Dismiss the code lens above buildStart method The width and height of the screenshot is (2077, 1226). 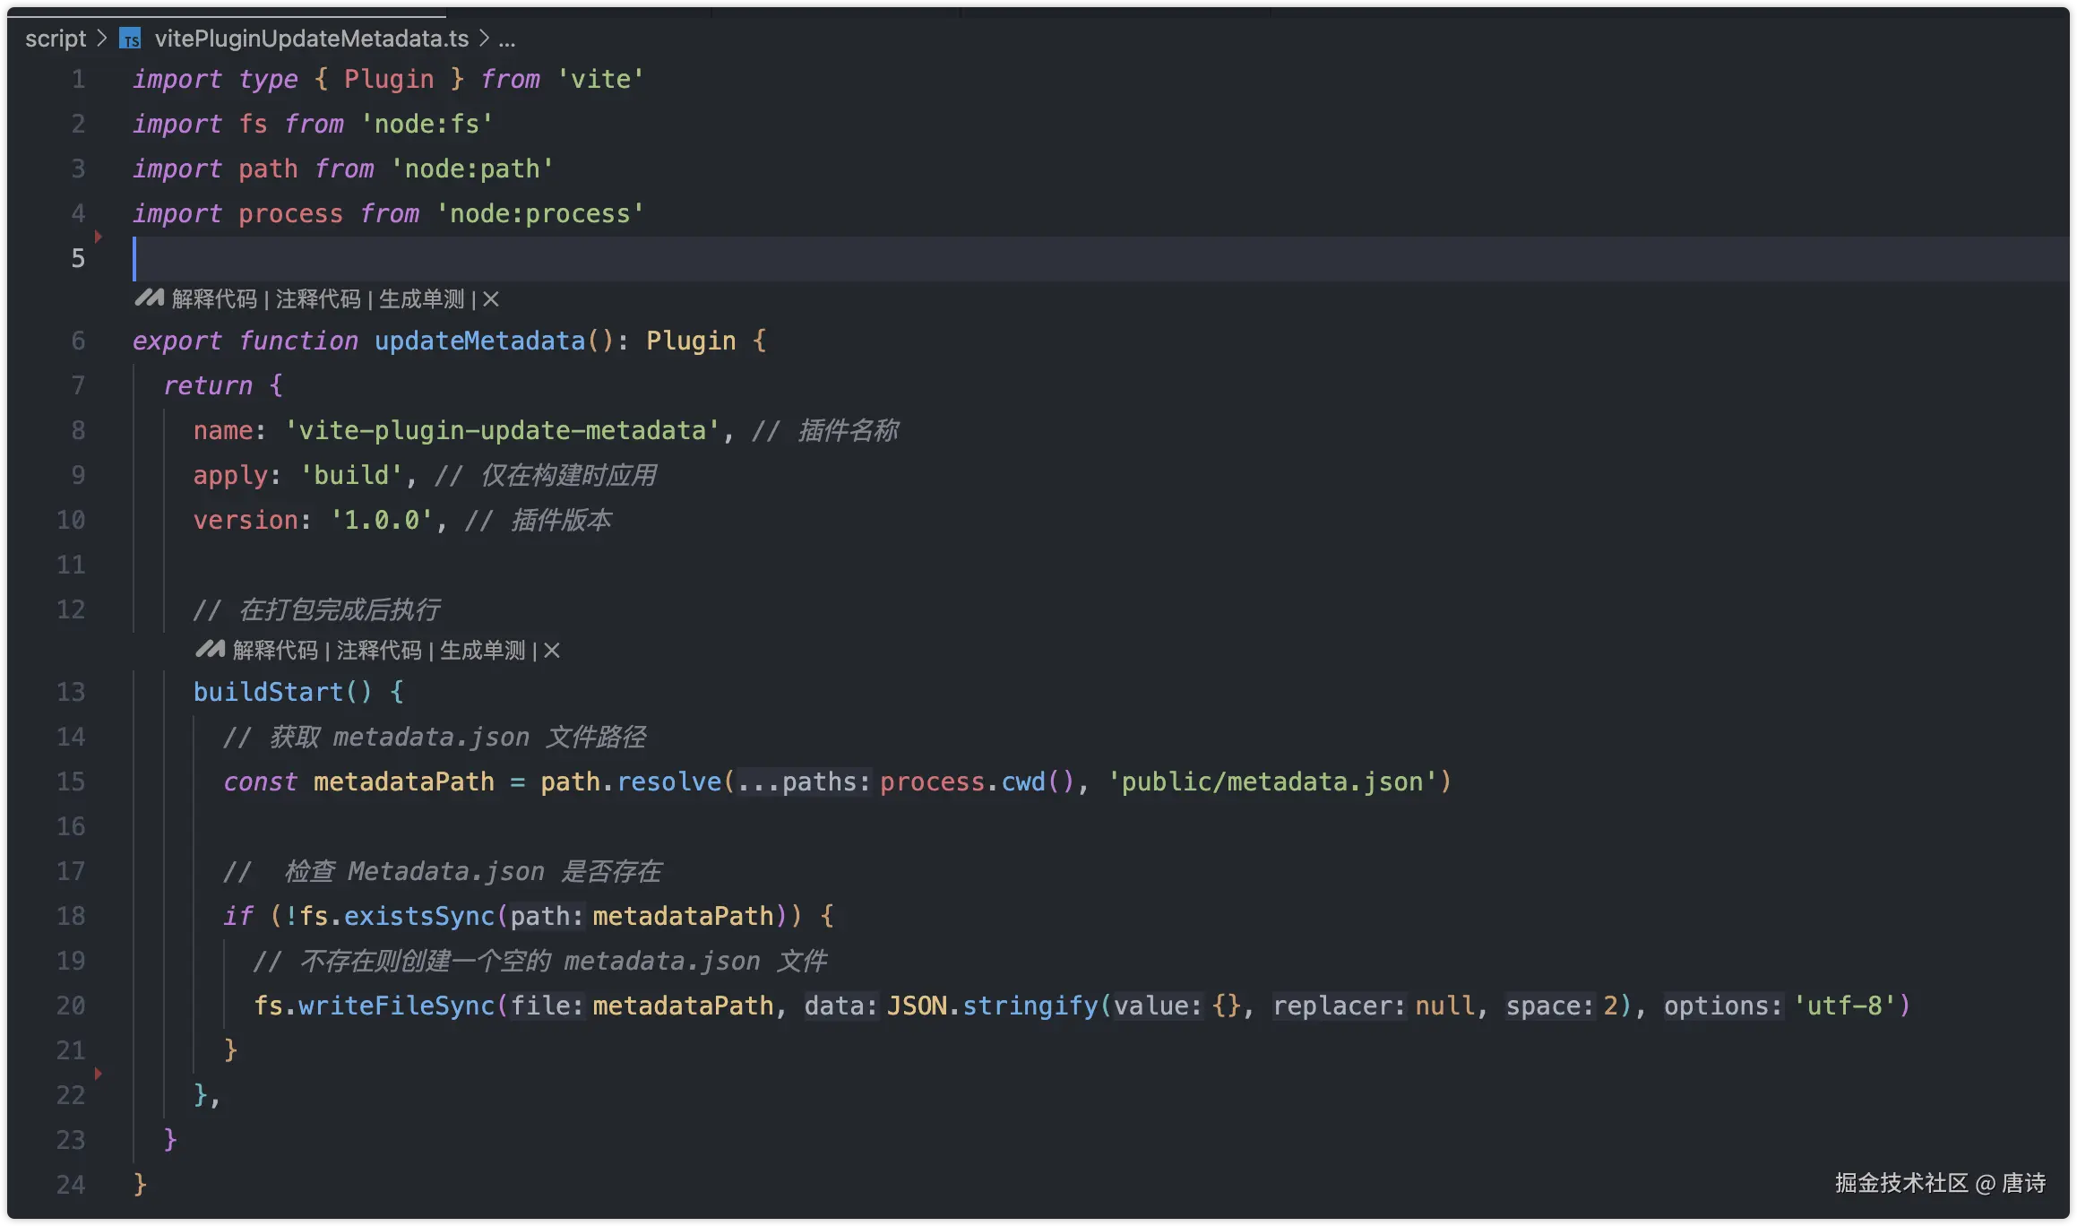(552, 651)
